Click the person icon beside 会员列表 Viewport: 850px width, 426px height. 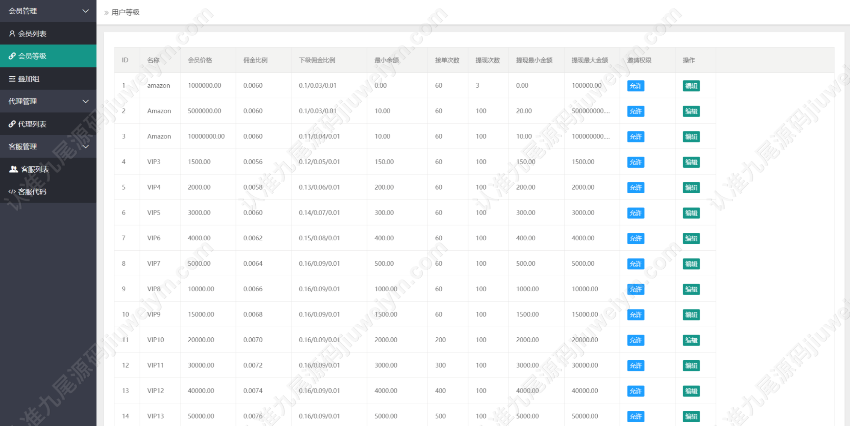[12, 34]
